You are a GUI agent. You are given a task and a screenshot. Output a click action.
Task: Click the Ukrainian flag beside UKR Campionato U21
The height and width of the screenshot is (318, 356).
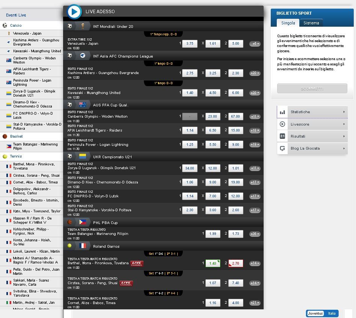83,156
